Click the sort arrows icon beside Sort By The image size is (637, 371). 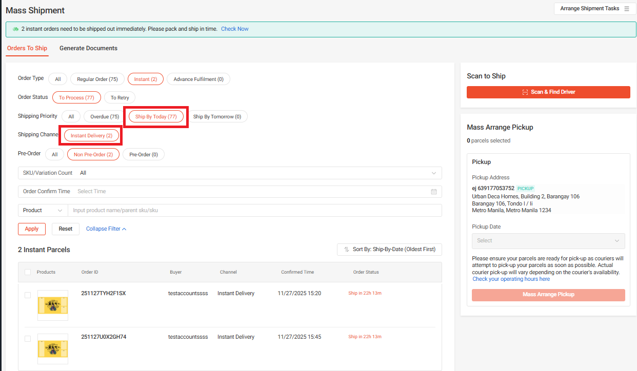(x=347, y=250)
